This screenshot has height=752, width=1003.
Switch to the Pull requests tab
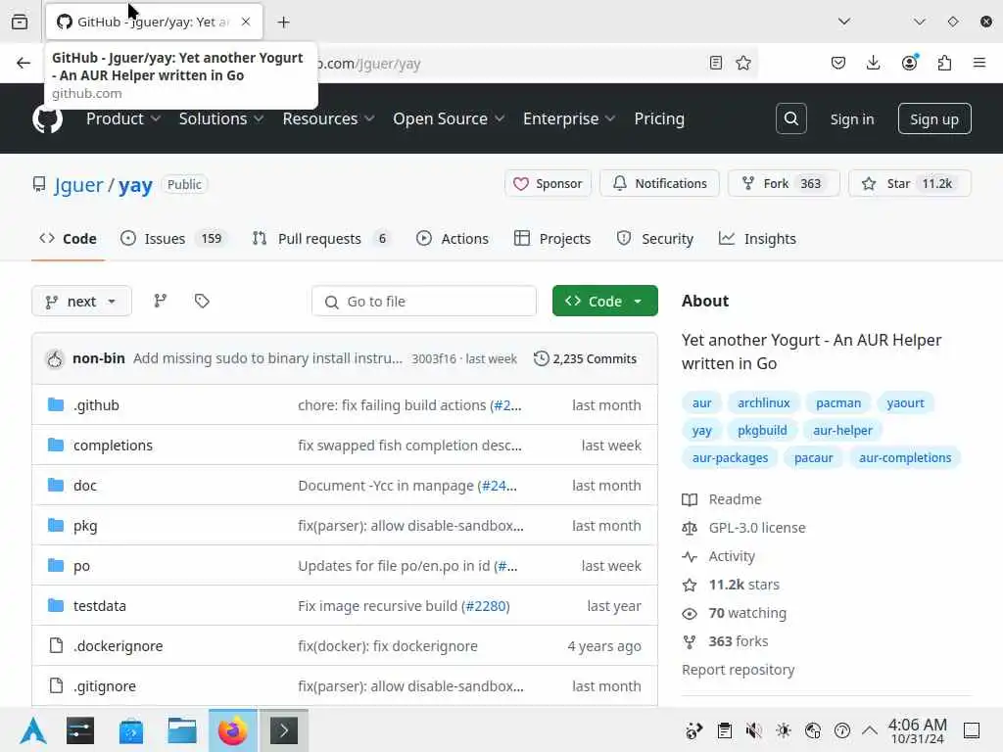[321, 239]
